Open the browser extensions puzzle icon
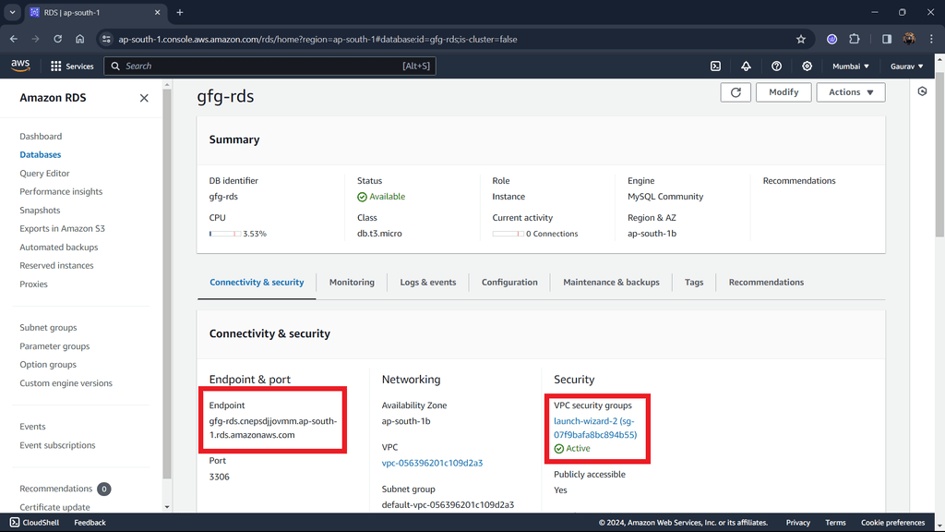 click(854, 39)
